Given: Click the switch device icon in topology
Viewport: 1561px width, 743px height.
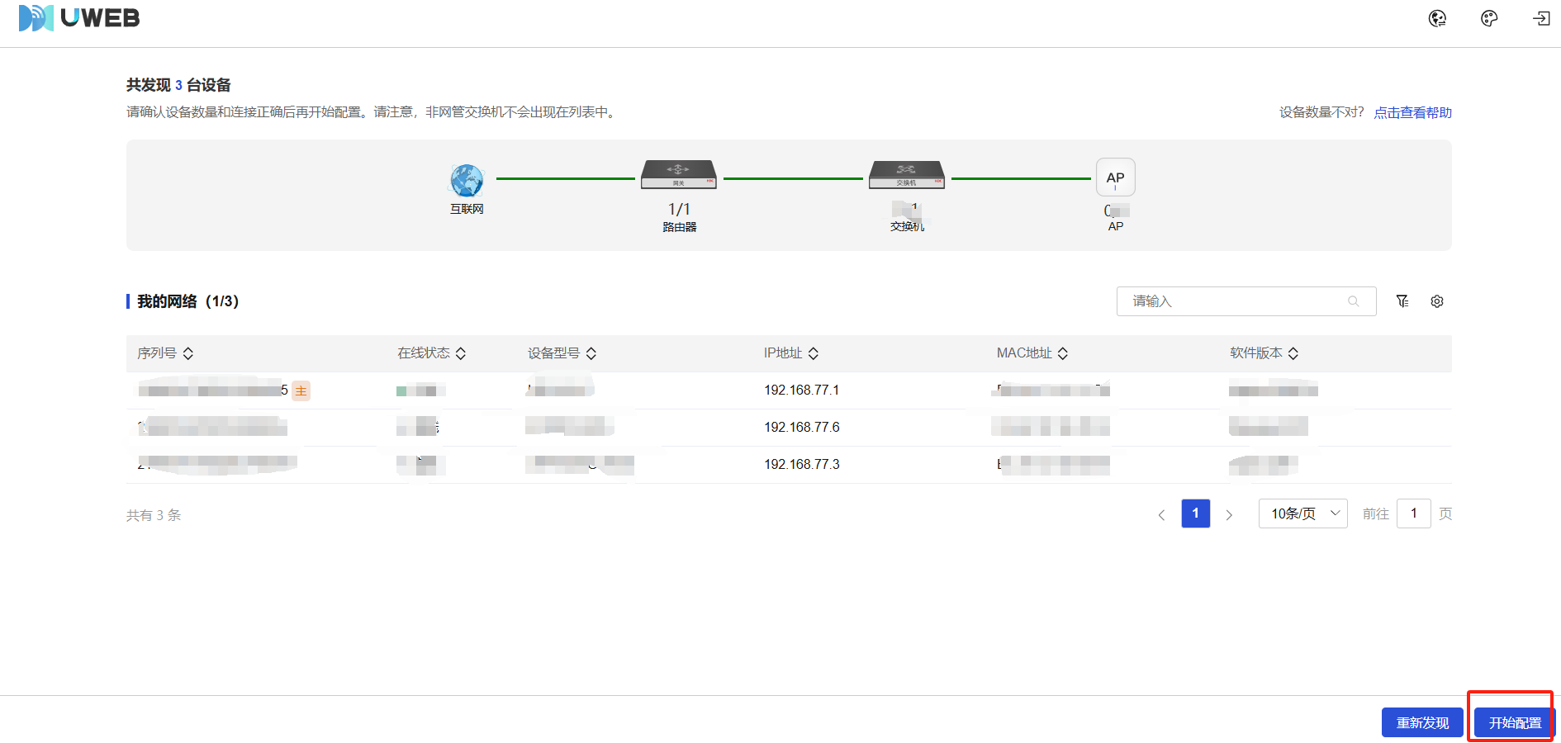Looking at the screenshot, I should (906, 175).
